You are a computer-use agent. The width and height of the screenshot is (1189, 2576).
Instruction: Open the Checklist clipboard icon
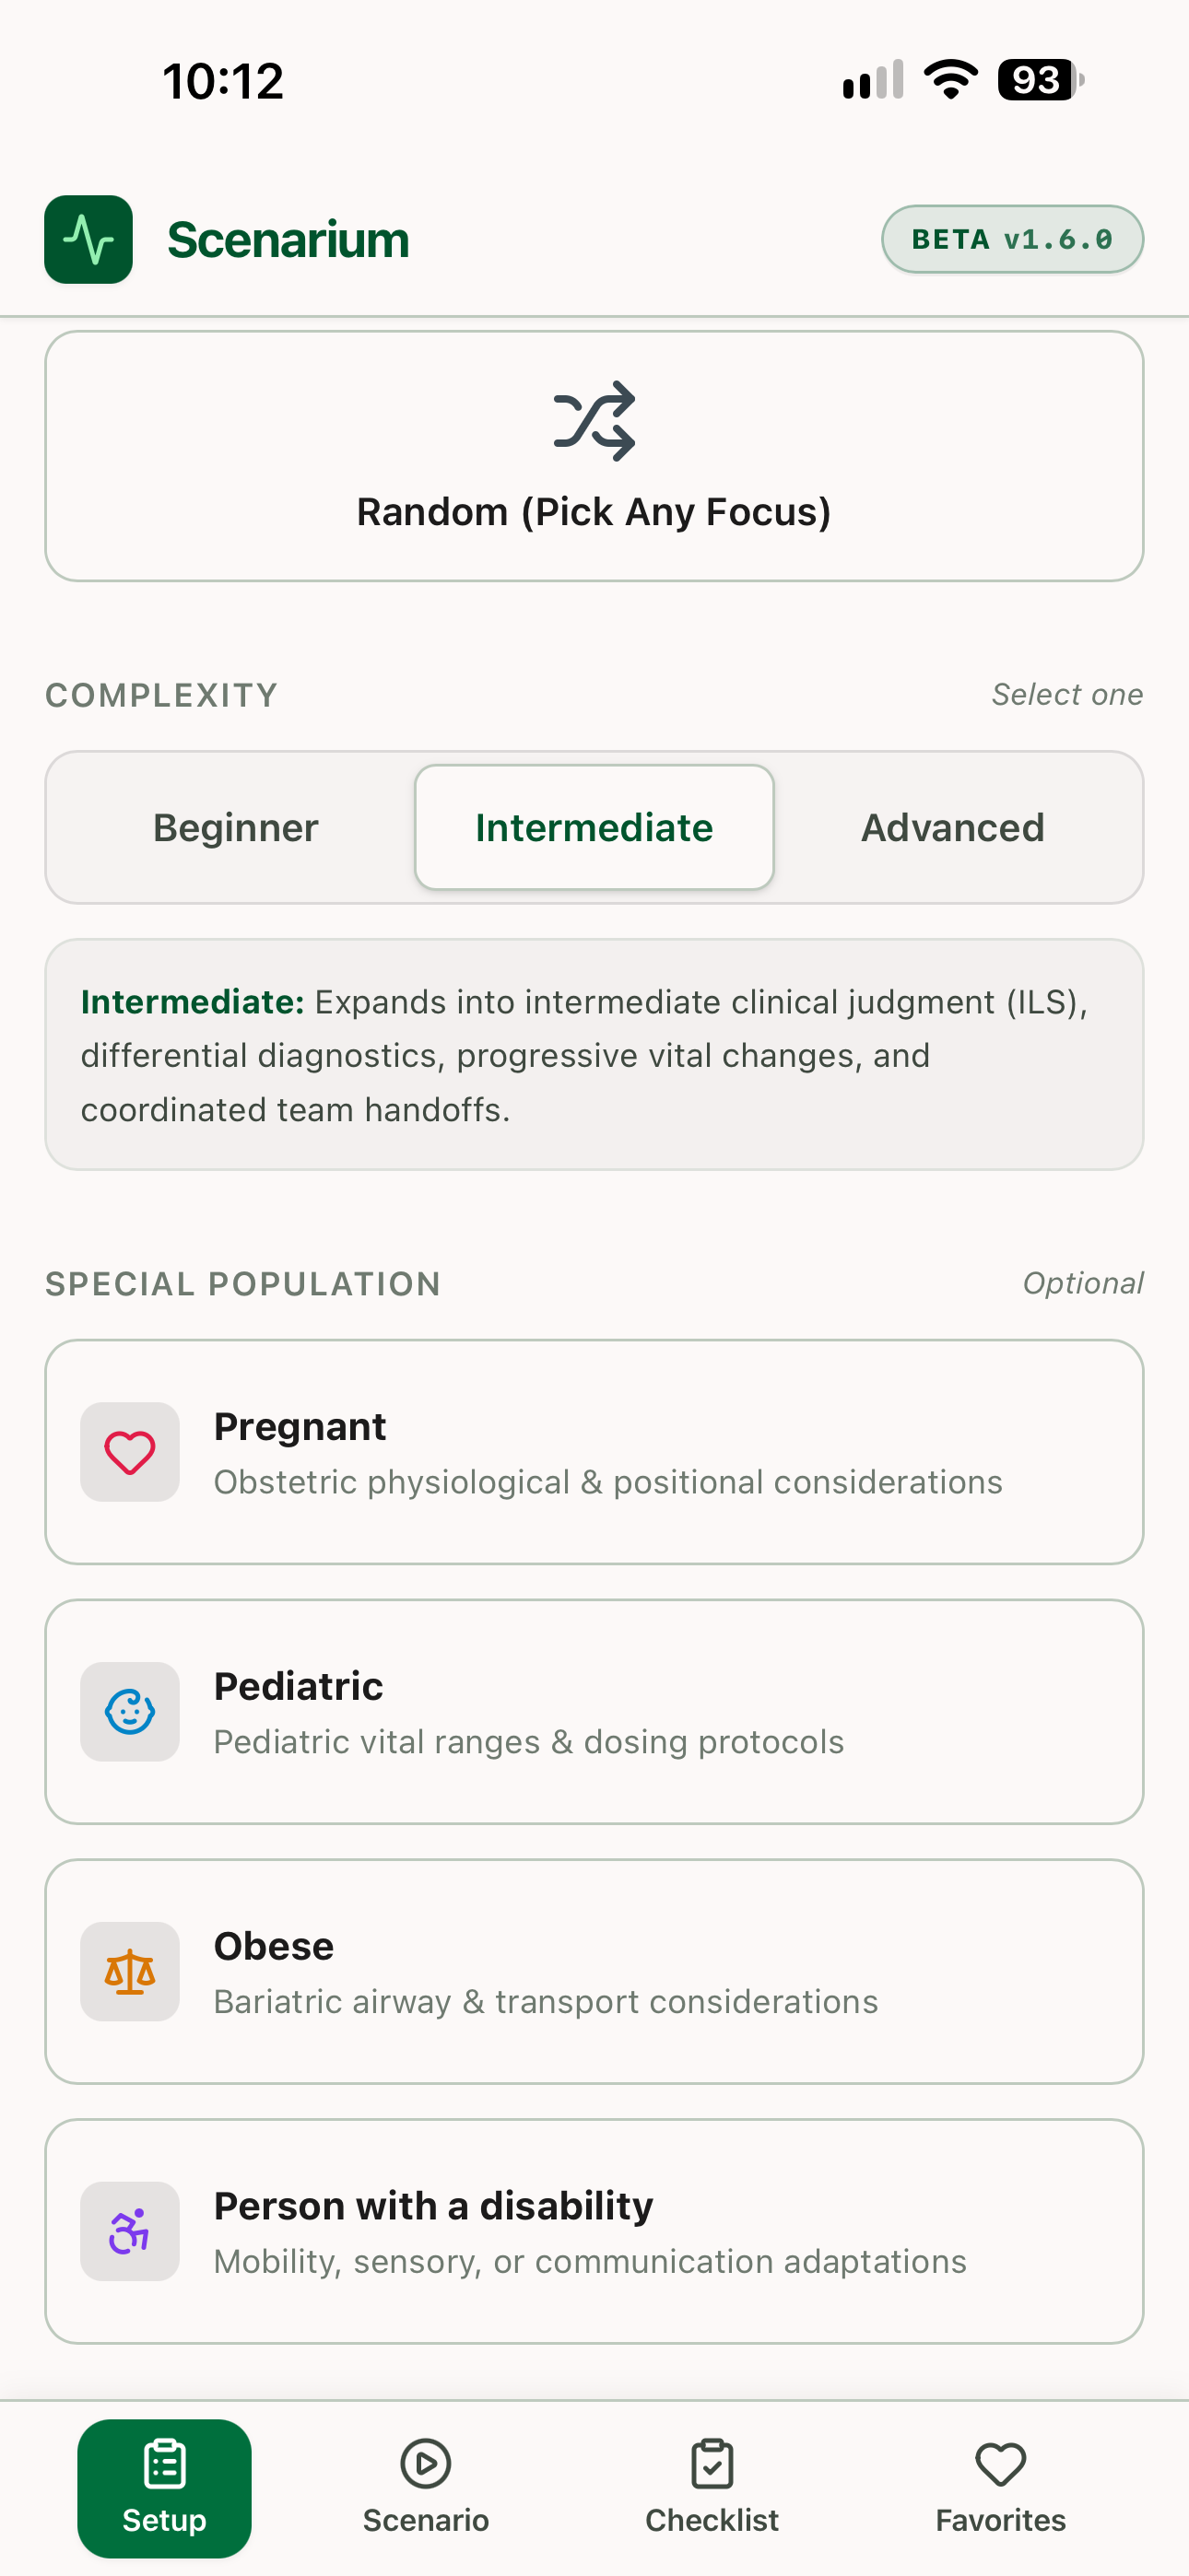coord(712,2464)
